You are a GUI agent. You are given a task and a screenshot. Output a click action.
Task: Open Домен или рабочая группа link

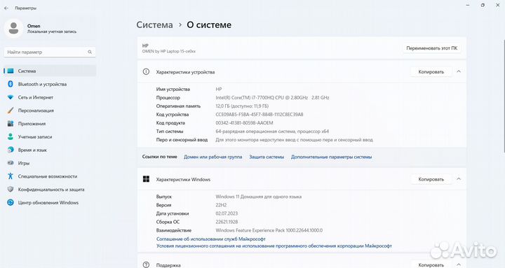(213, 157)
